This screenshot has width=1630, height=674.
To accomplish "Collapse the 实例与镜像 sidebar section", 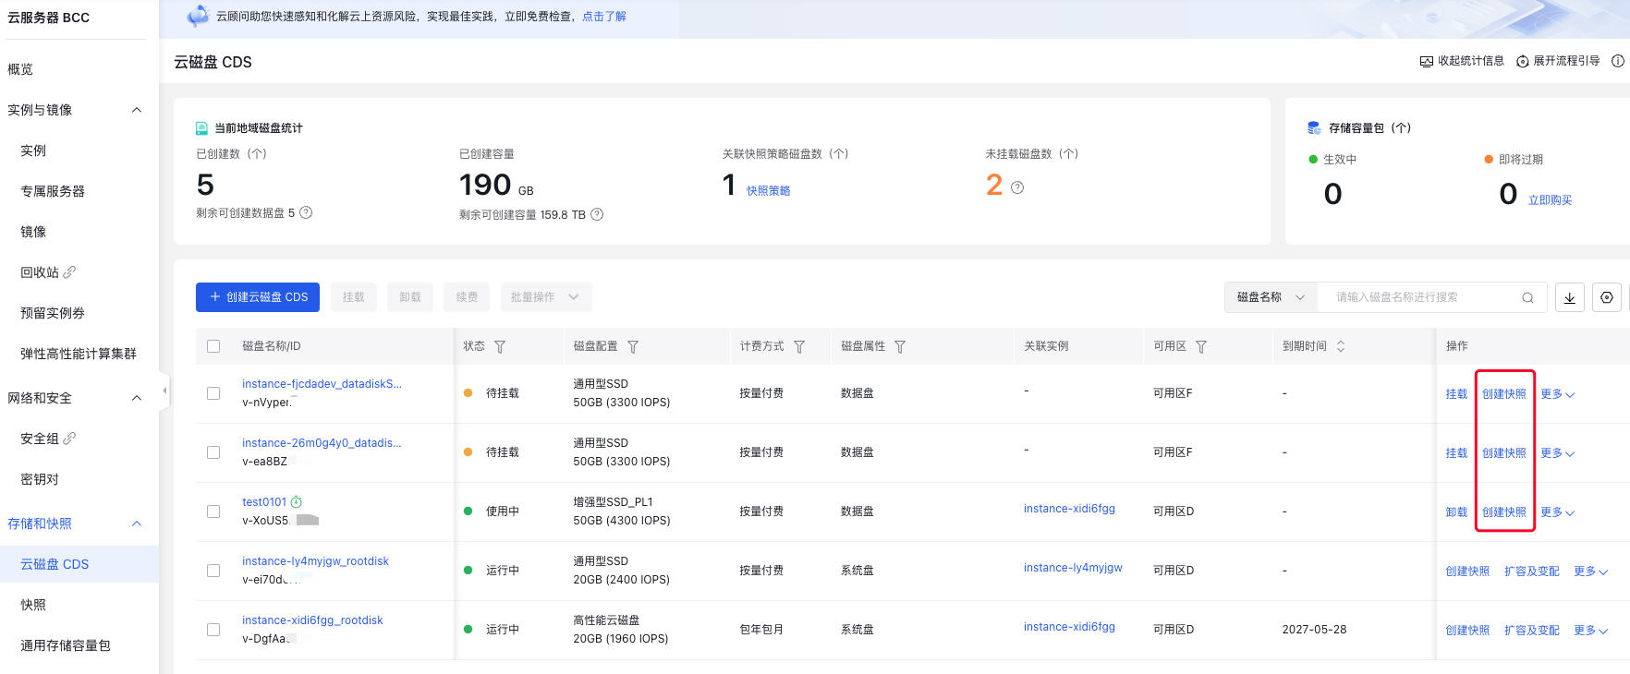I will 137,110.
